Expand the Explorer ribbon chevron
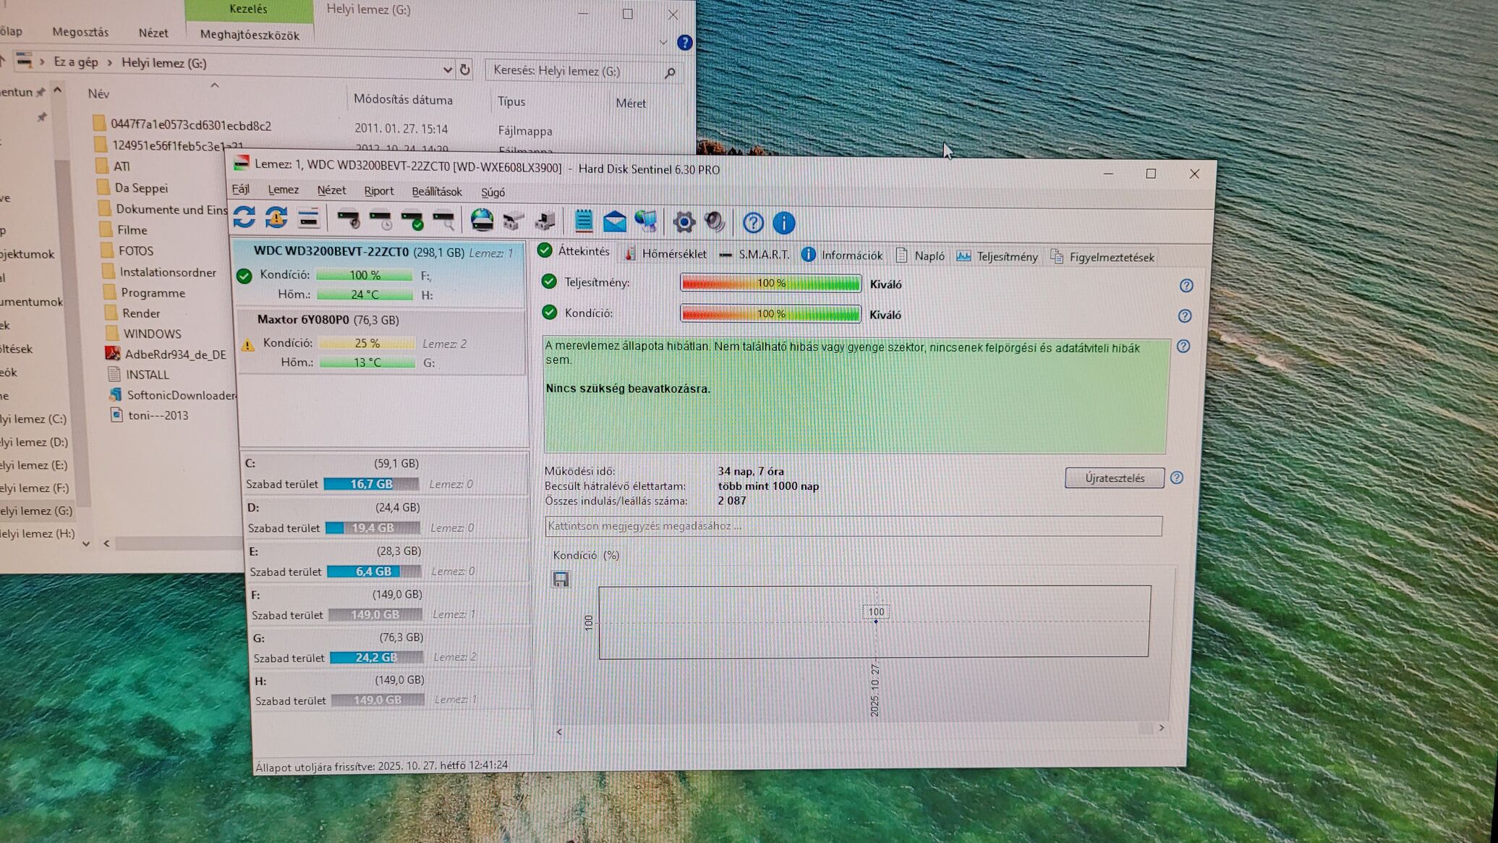The image size is (1498, 843). (x=663, y=43)
